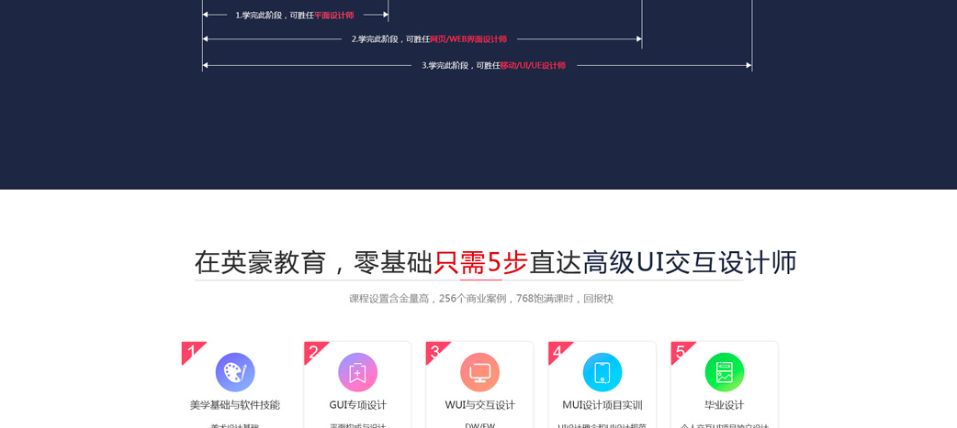Screen dimensions: 957x428
Task: Click the phone icon above MUI设计项目实训
Action: pyautogui.click(x=602, y=372)
